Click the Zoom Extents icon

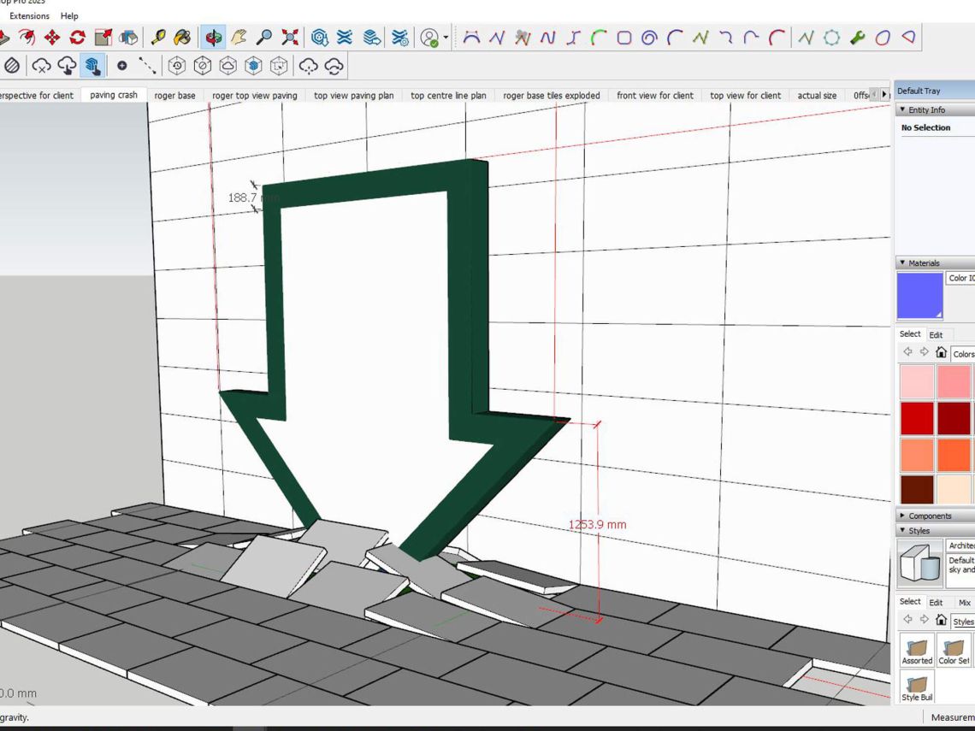291,38
